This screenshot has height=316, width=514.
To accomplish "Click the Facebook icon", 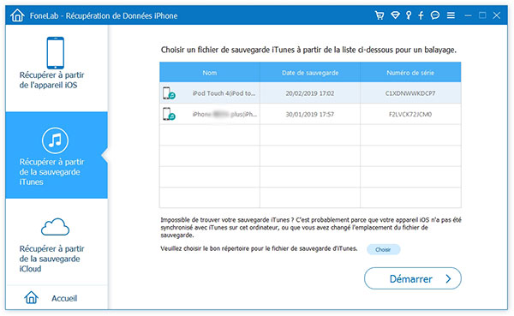I will pyautogui.click(x=421, y=15).
